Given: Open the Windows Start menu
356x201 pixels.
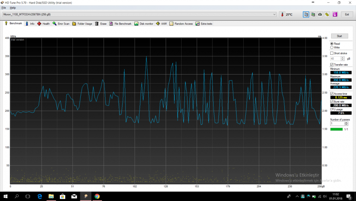Looking at the screenshot, I should (x=6, y=196).
